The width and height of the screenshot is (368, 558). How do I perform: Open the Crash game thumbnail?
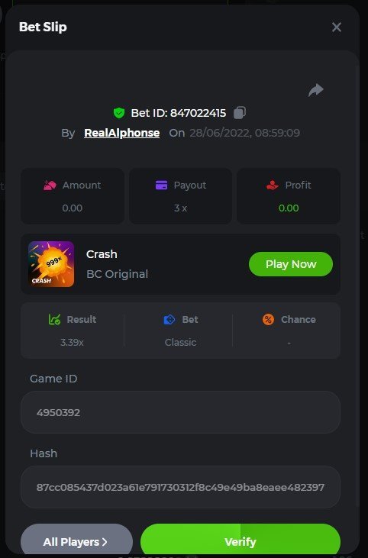pos(51,264)
